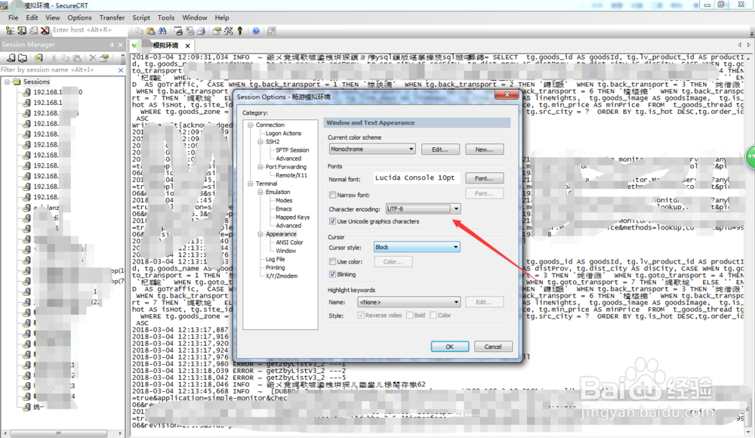Viewport: 755px width, 438px height.
Task: Click Paste icon in Session Manager toolbar
Action: coord(76,58)
